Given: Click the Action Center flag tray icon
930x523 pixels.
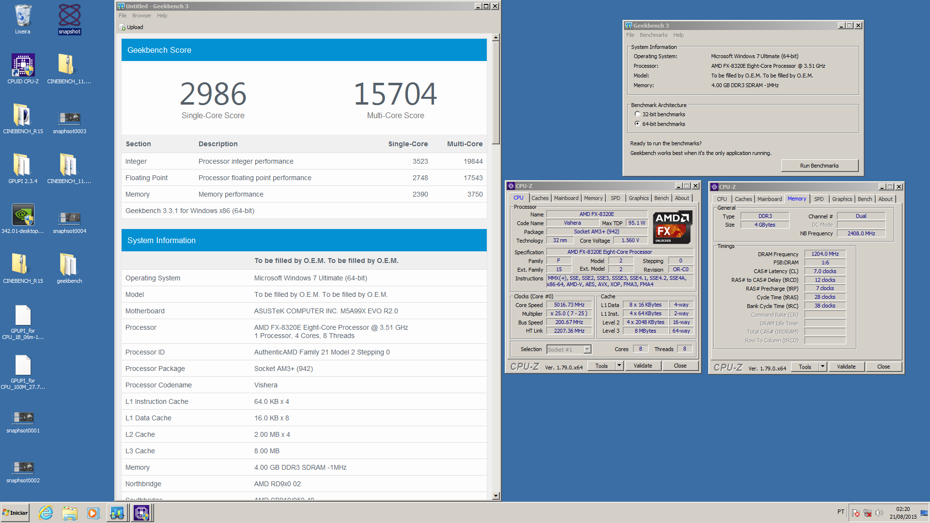Looking at the screenshot, I should (856, 513).
